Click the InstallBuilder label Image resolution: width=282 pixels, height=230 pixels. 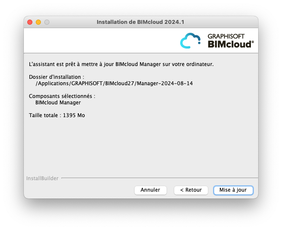pyautogui.click(x=43, y=178)
